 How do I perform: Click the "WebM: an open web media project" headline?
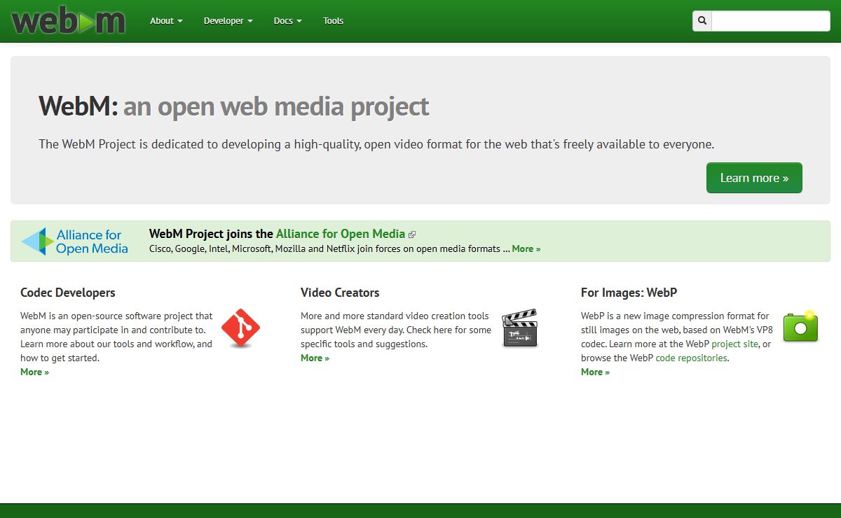click(x=234, y=106)
